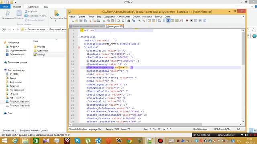The image size is (257, 144).
Task: Click the Paste toolbar icon in Notepad++
Action: coord(113,20)
